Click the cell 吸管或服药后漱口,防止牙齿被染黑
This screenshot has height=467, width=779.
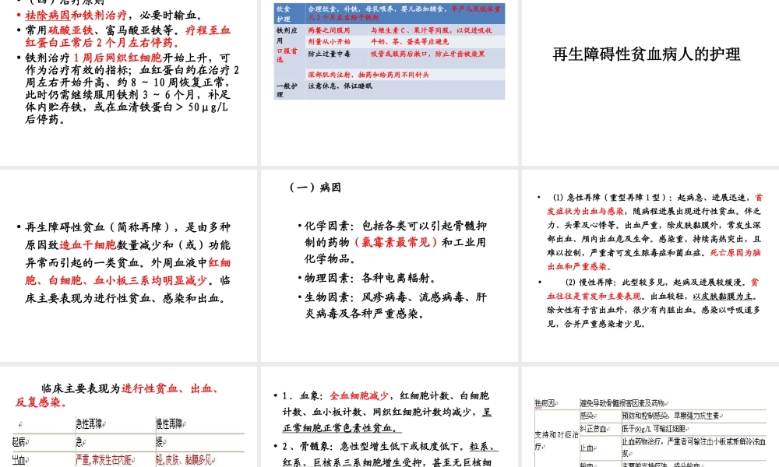coord(428,54)
